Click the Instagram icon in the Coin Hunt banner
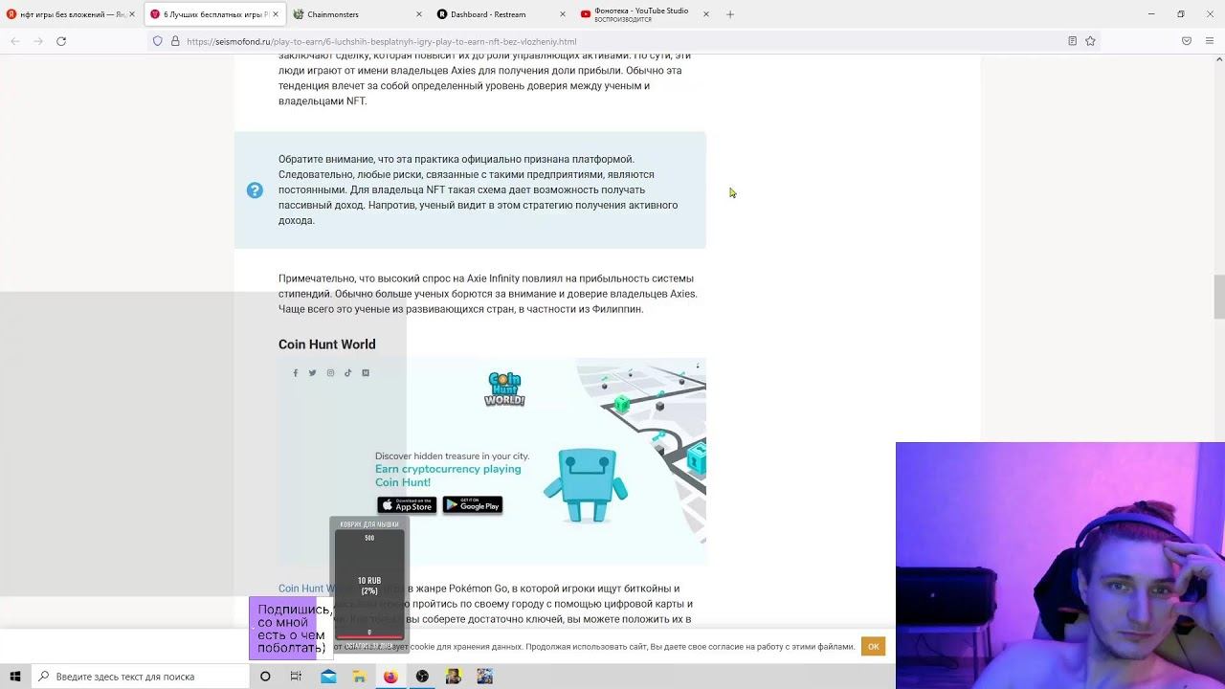 pos(330,373)
